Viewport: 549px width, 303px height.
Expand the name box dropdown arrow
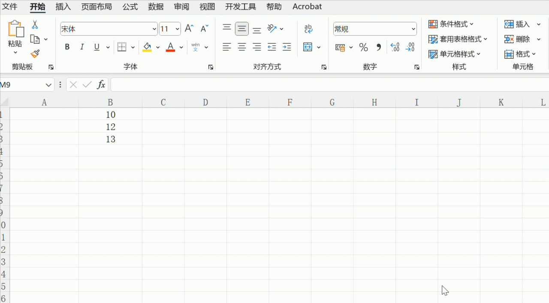click(48, 85)
